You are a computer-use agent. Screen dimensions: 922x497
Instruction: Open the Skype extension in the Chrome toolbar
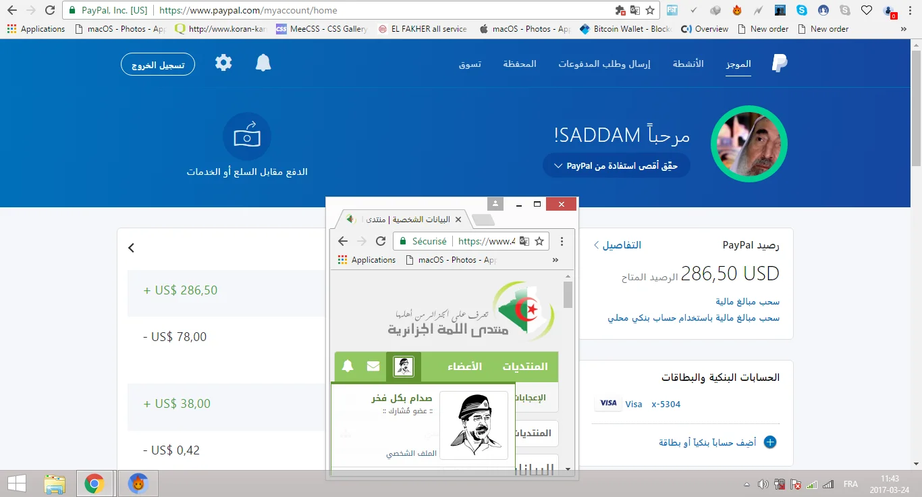801,10
